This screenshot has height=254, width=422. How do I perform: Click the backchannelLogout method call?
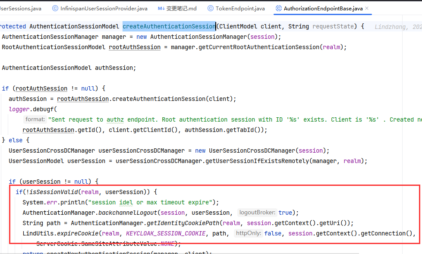click(128, 213)
